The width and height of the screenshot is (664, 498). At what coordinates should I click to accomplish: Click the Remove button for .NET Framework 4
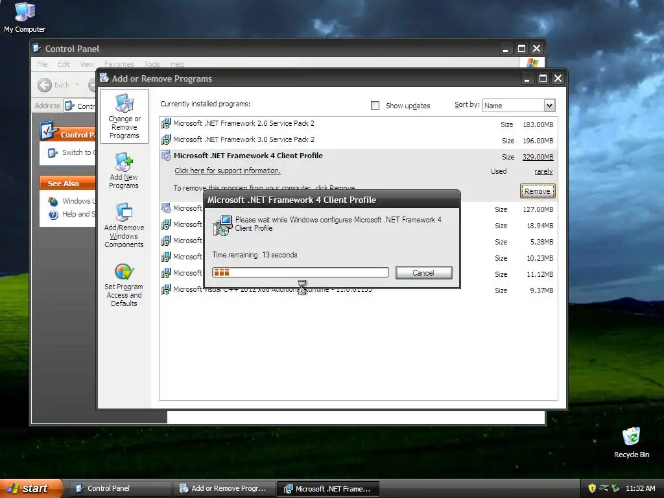(x=538, y=191)
